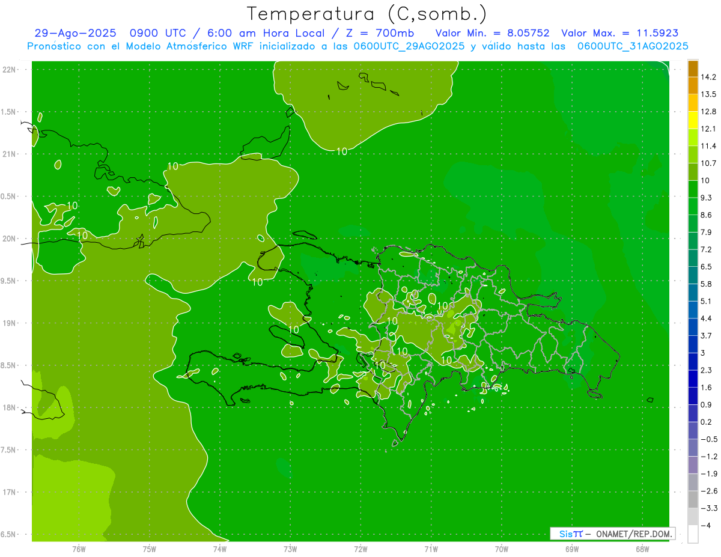The height and width of the screenshot is (557, 721).
Task: Click the "73W" longitude axis label
Action: [290, 549]
